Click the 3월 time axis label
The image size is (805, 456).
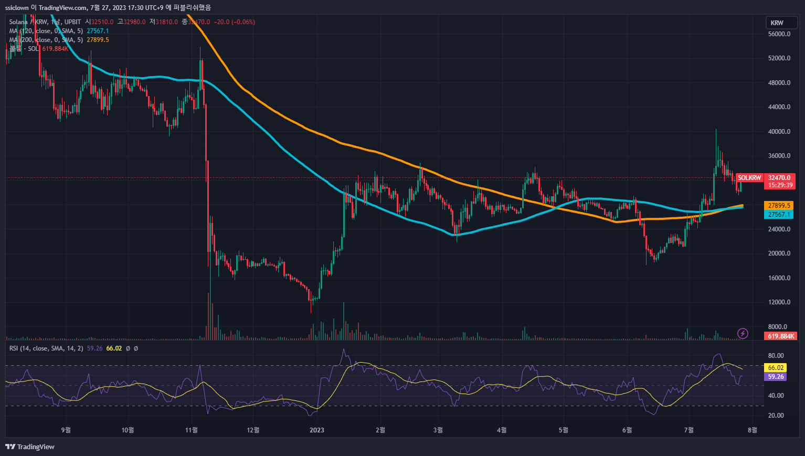[x=438, y=430]
